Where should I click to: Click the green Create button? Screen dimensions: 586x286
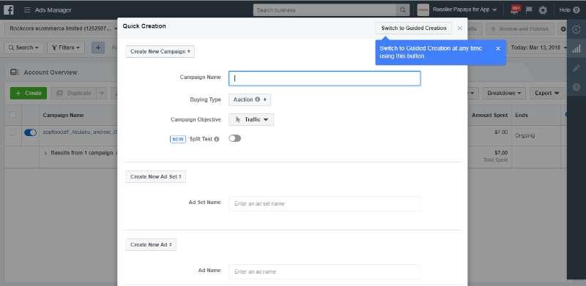tap(29, 93)
